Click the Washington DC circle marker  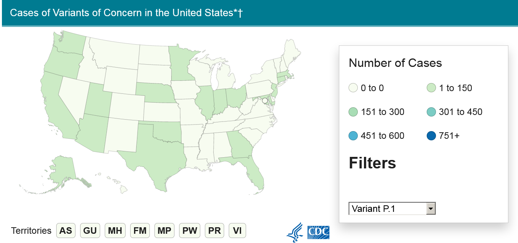(265, 101)
